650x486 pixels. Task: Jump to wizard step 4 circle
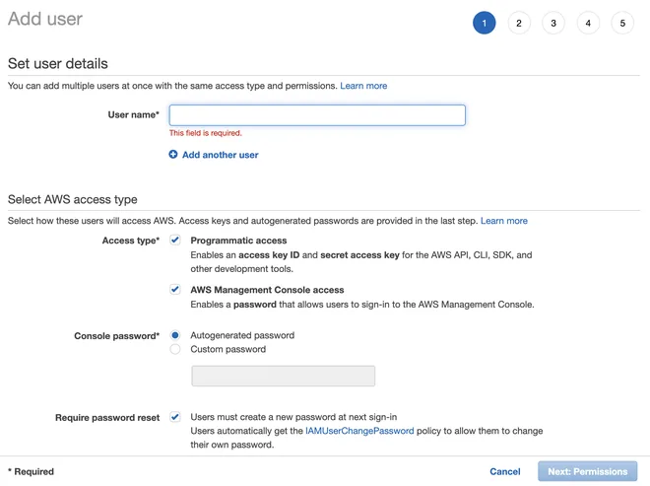click(588, 23)
